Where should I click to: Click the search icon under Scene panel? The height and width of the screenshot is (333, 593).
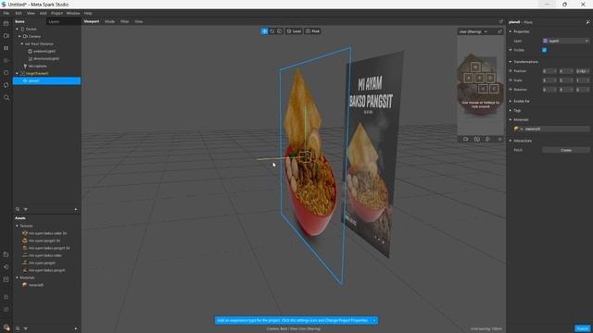click(x=18, y=209)
